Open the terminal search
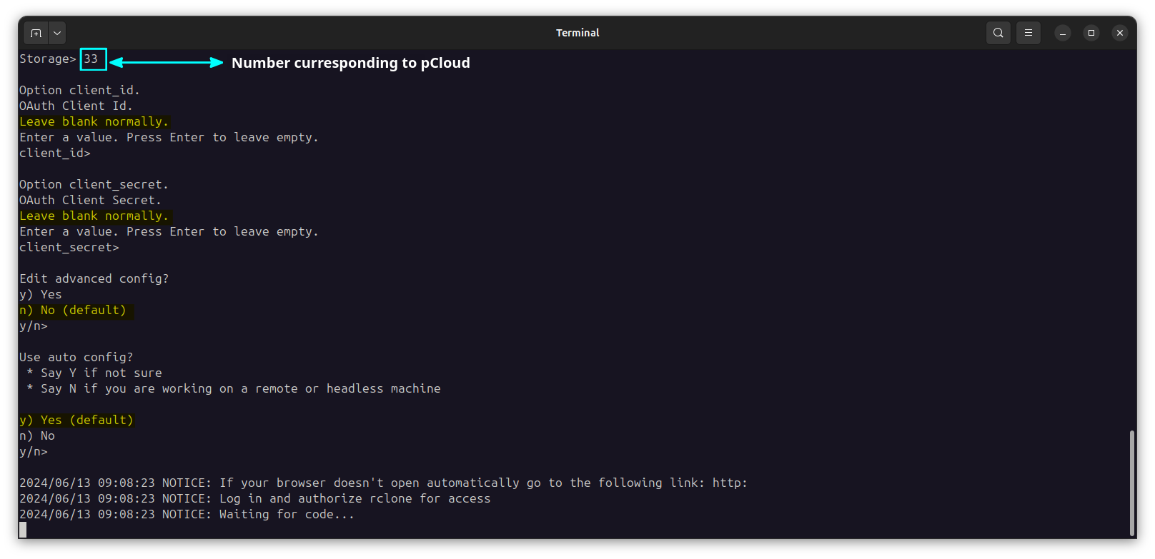 (x=998, y=32)
